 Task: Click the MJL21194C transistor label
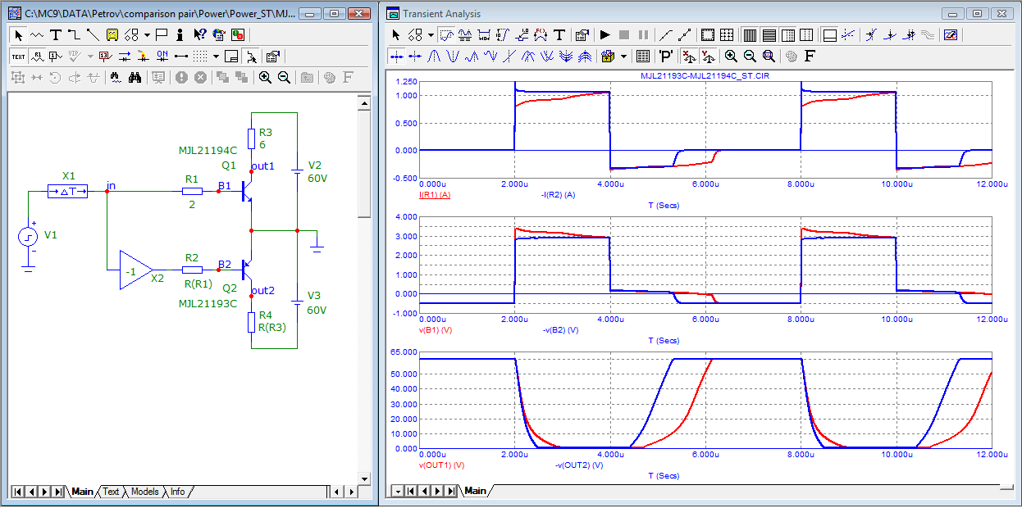[208, 150]
